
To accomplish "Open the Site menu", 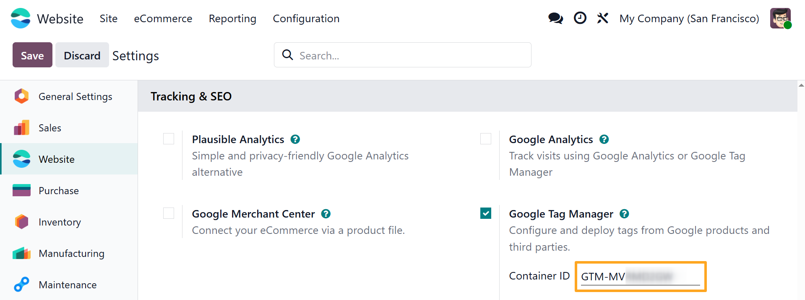I will [x=109, y=18].
